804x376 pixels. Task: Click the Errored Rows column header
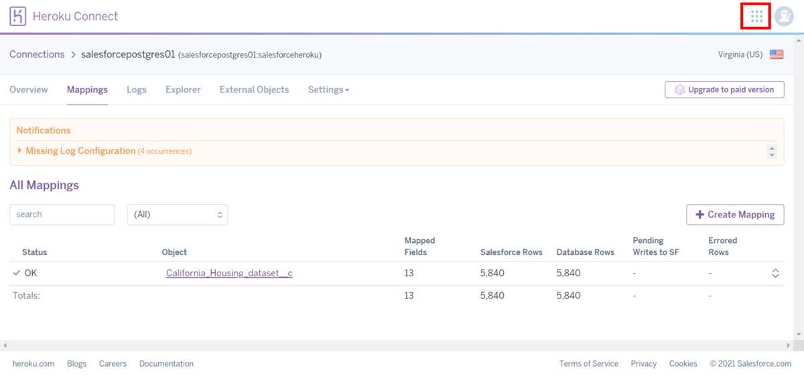point(723,246)
